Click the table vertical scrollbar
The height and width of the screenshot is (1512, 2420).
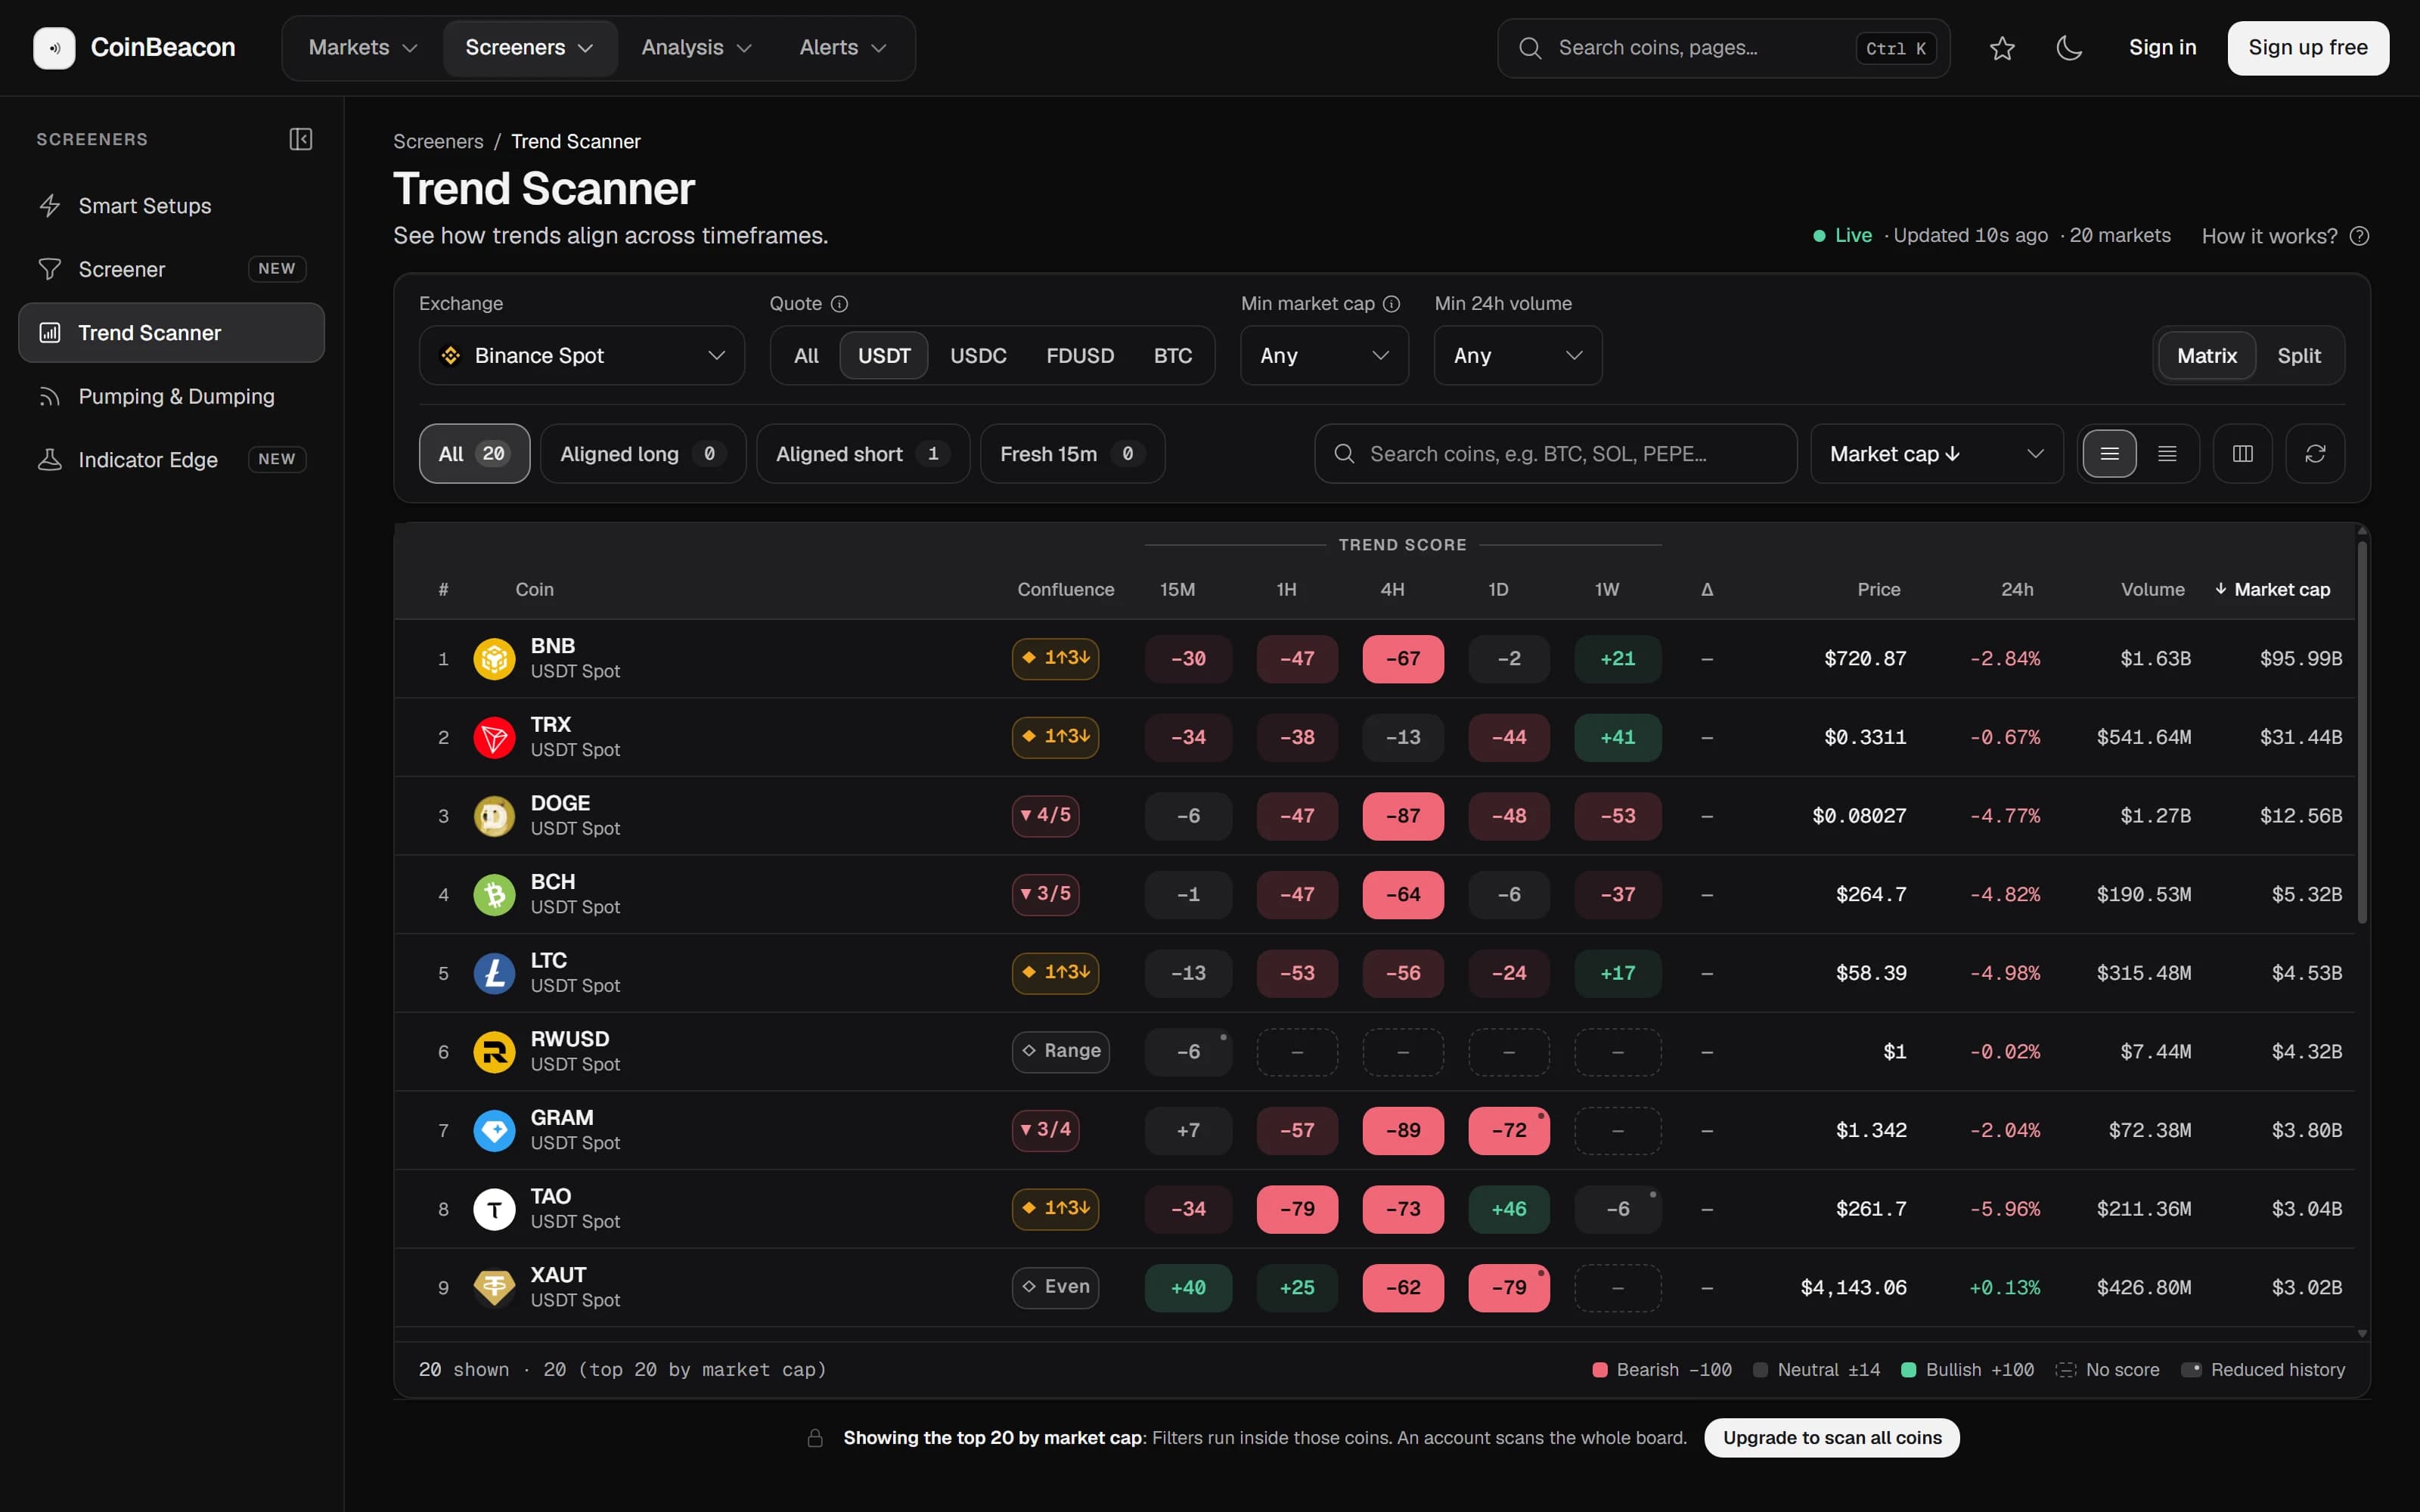2362,732
